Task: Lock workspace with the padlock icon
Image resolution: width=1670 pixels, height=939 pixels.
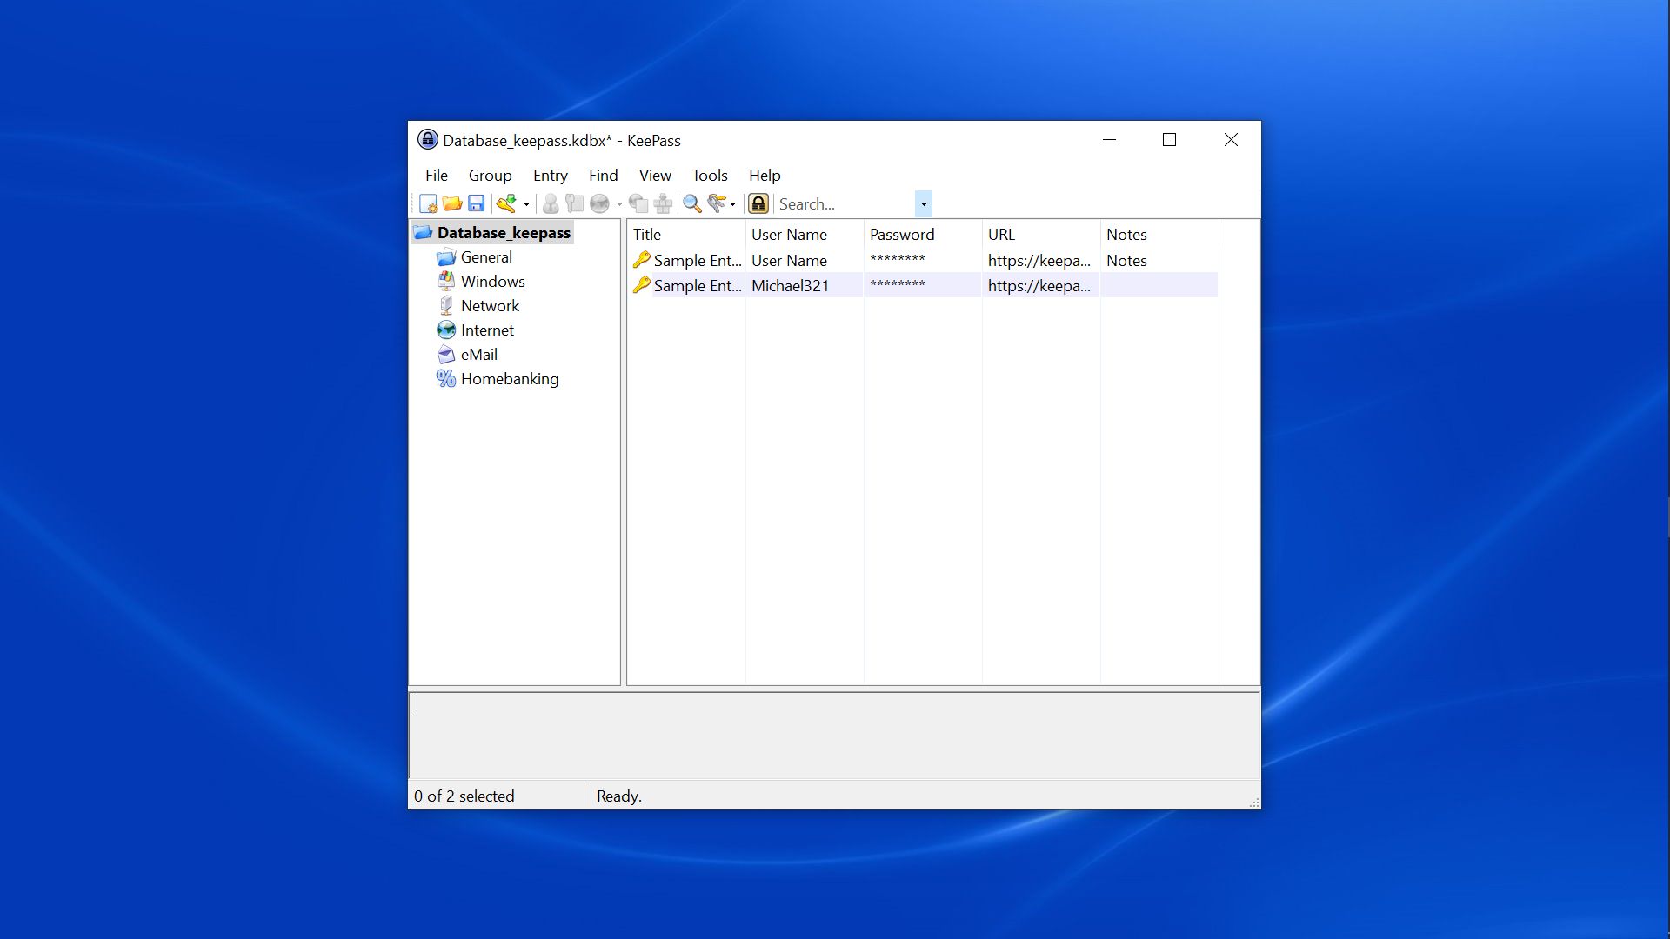Action: coord(758,203)
